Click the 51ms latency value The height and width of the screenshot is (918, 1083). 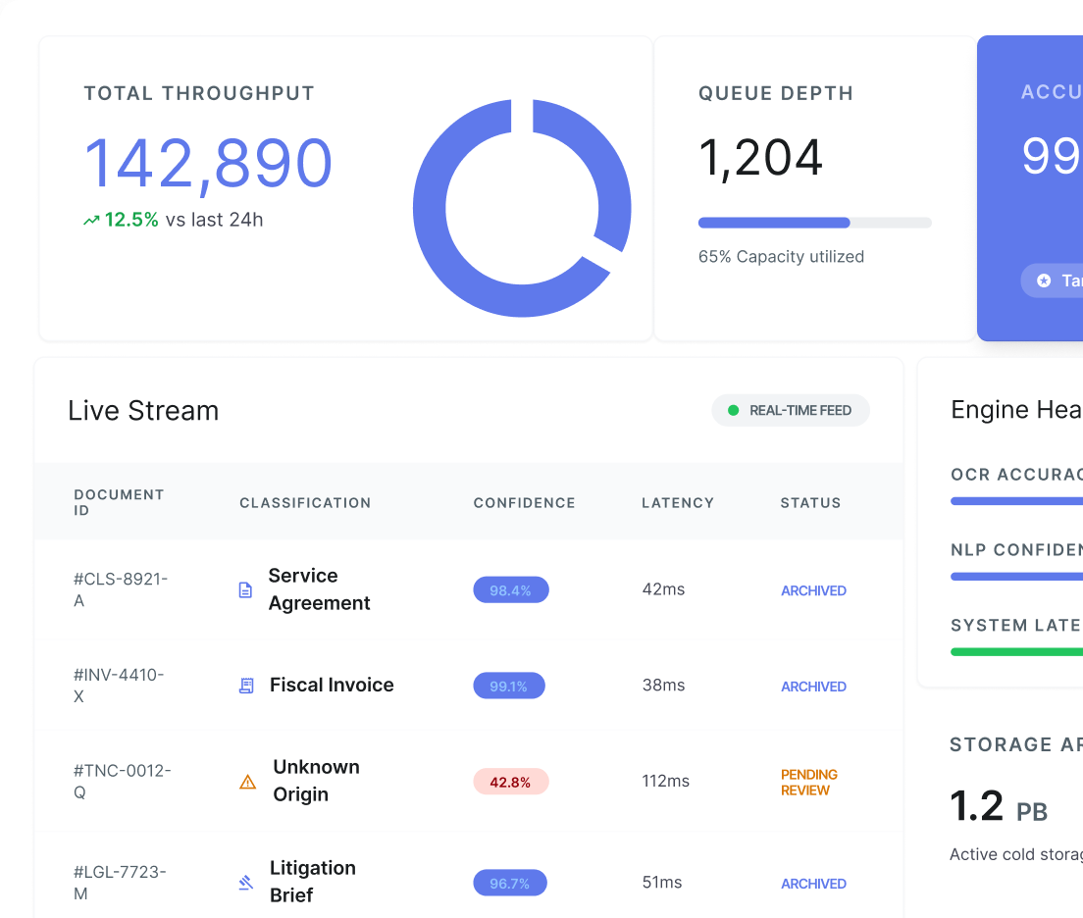tap(662, 882)
